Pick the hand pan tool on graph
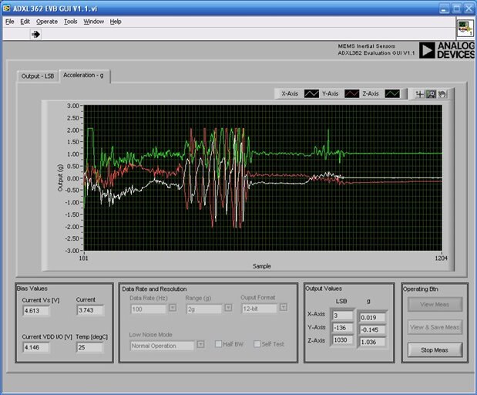This screenshot has height=395, width=477. (442, 94)
